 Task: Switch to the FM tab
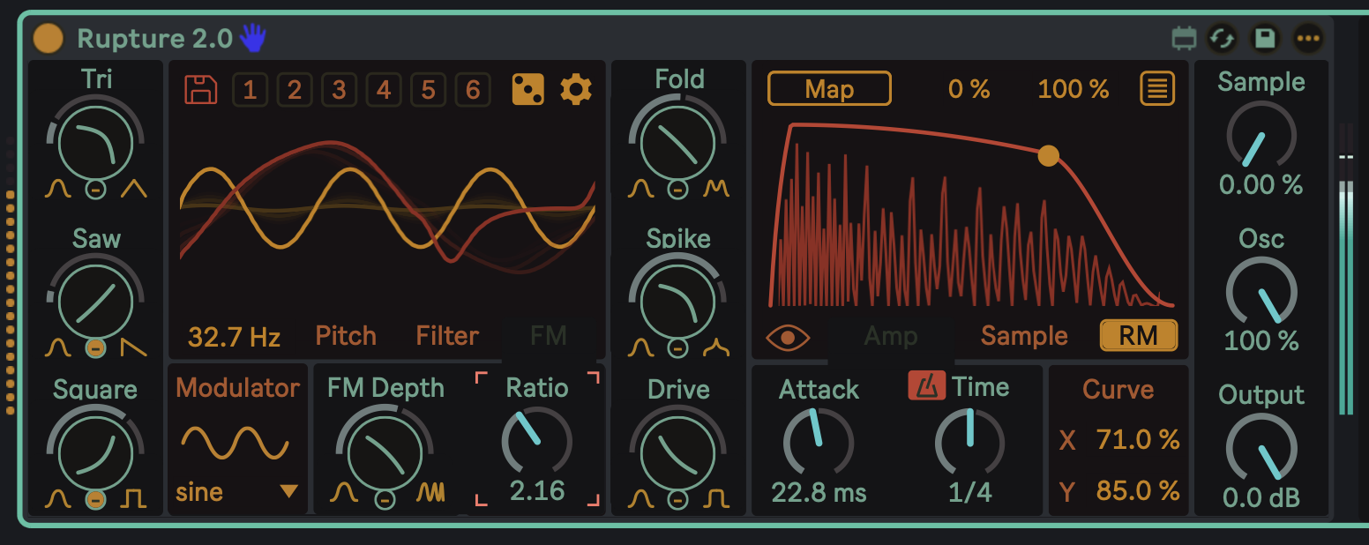click(x=549, y=336)
